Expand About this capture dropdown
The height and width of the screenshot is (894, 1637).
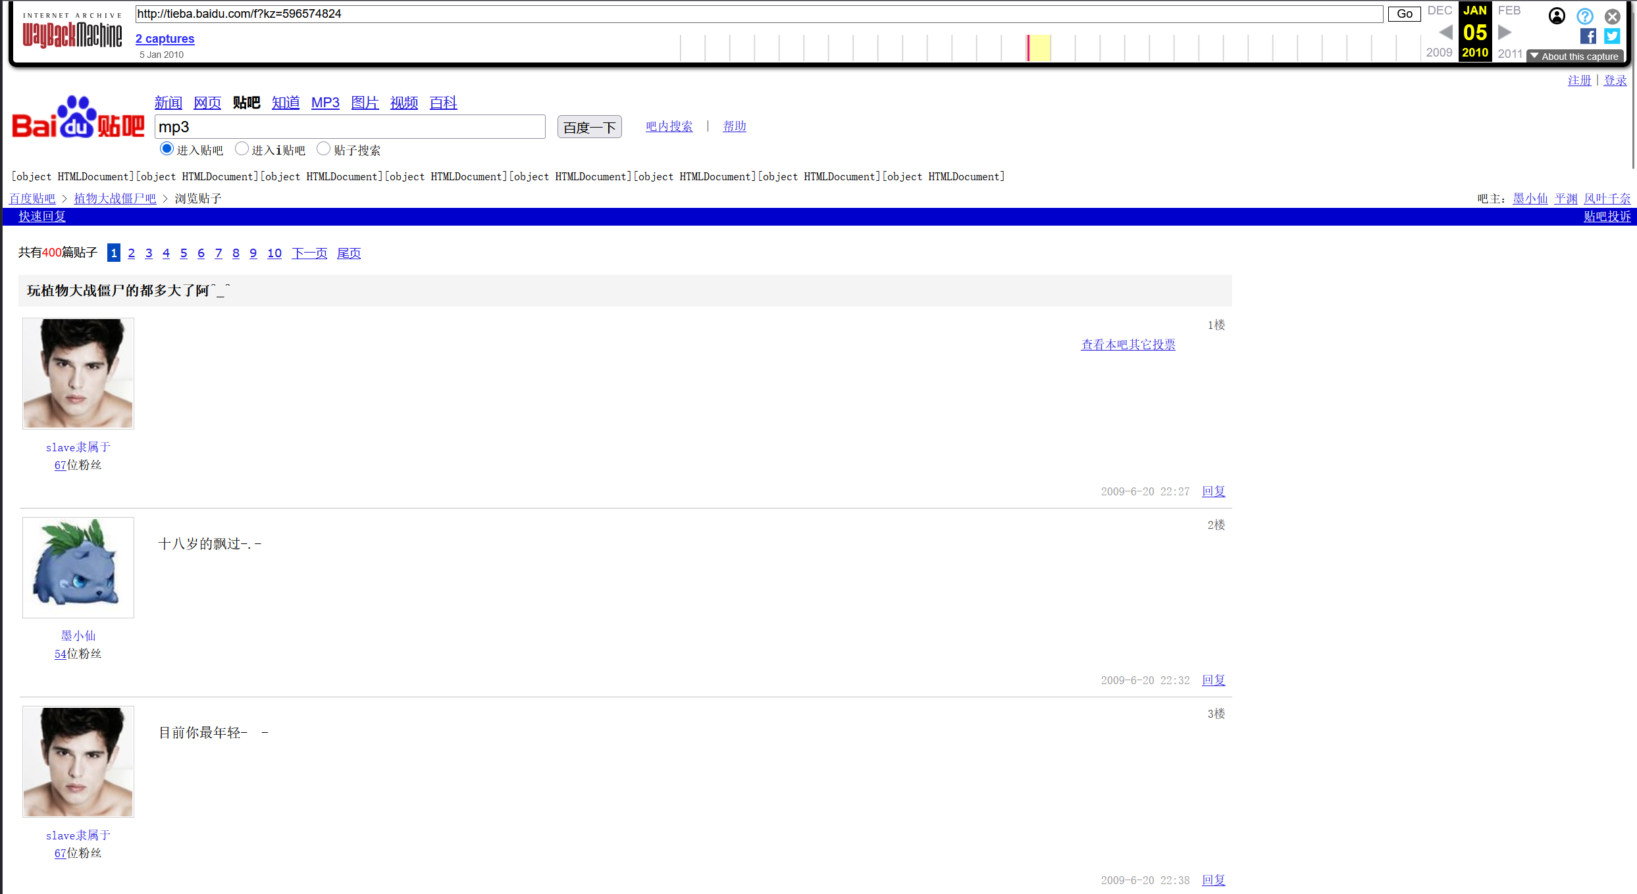pyautogui.click(x=1574, y=57)
